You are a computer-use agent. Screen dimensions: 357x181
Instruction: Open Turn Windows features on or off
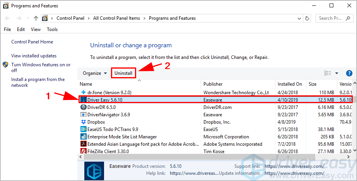41,67
